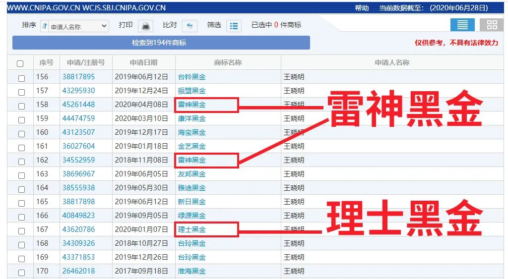
Task: Switch to list view layout
Action: coord(462,25)
